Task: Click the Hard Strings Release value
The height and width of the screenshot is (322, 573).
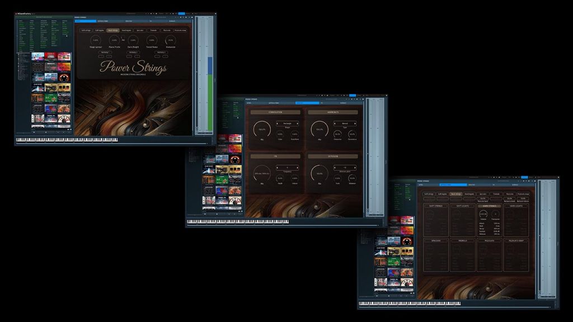Action: point(497,234)
